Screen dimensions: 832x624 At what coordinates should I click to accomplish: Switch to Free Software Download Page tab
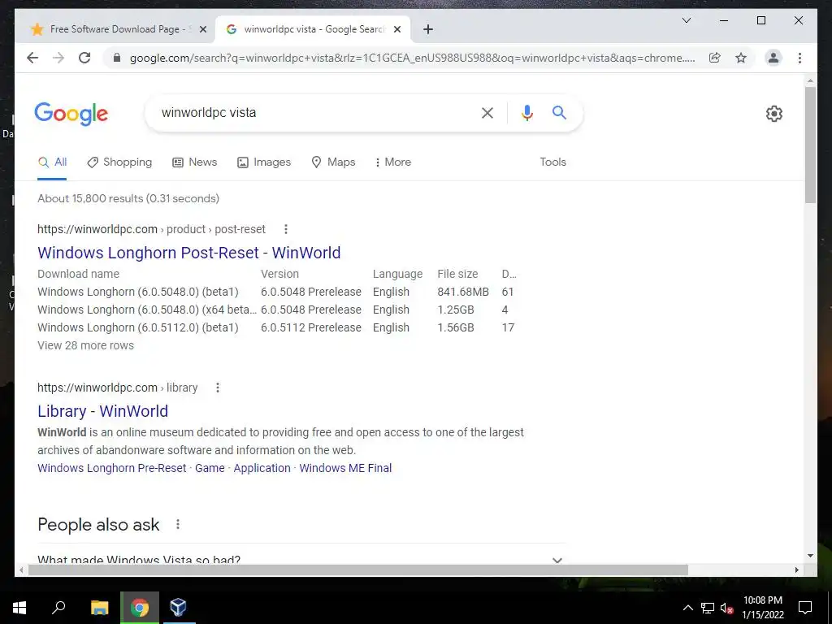pyautogui.click(x=114, y=29)
